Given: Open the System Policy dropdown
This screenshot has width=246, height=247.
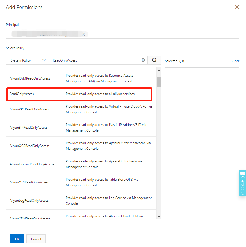Looking at the screenshot, I should [27, 60].
